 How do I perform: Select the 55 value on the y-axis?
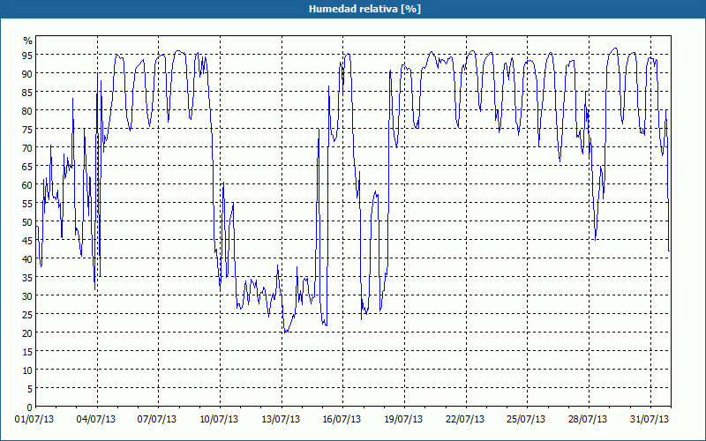[x=27, y=204]
